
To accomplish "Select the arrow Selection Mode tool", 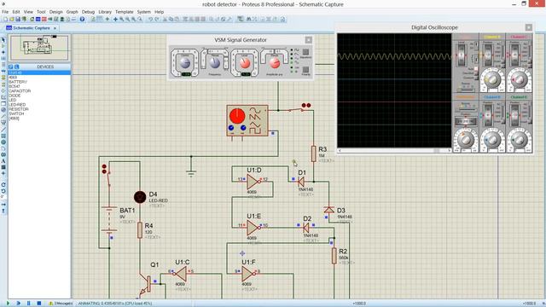I will (x=3, y=40).
